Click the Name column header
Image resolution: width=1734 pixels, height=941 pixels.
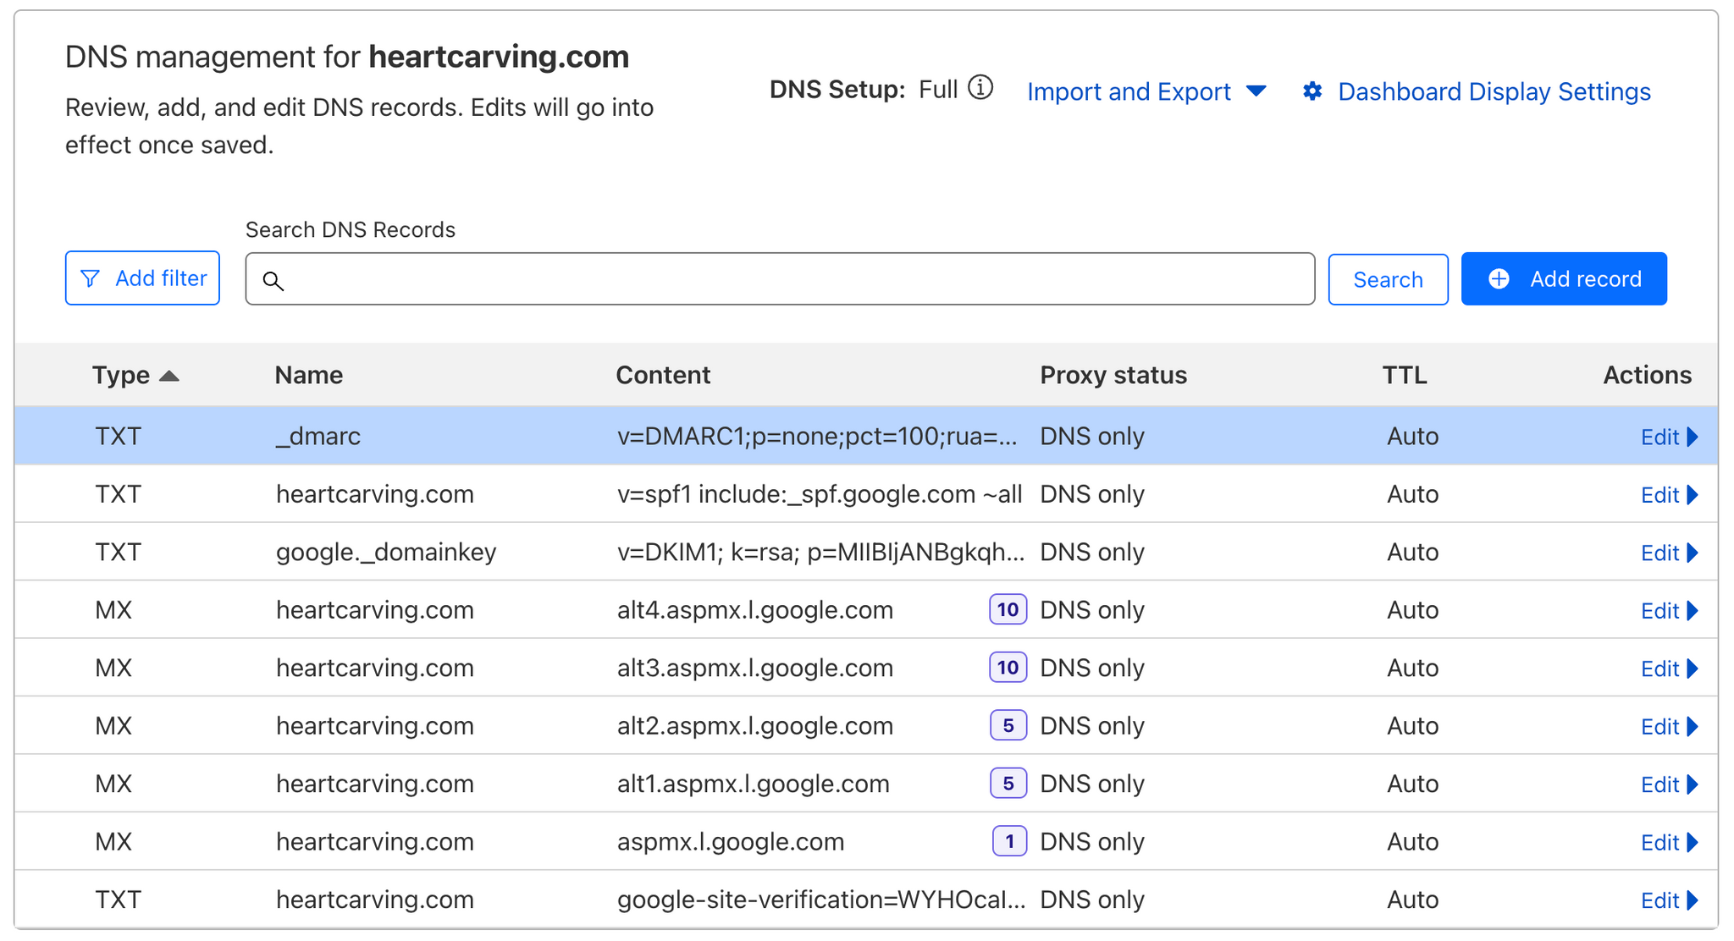point(309,375)
